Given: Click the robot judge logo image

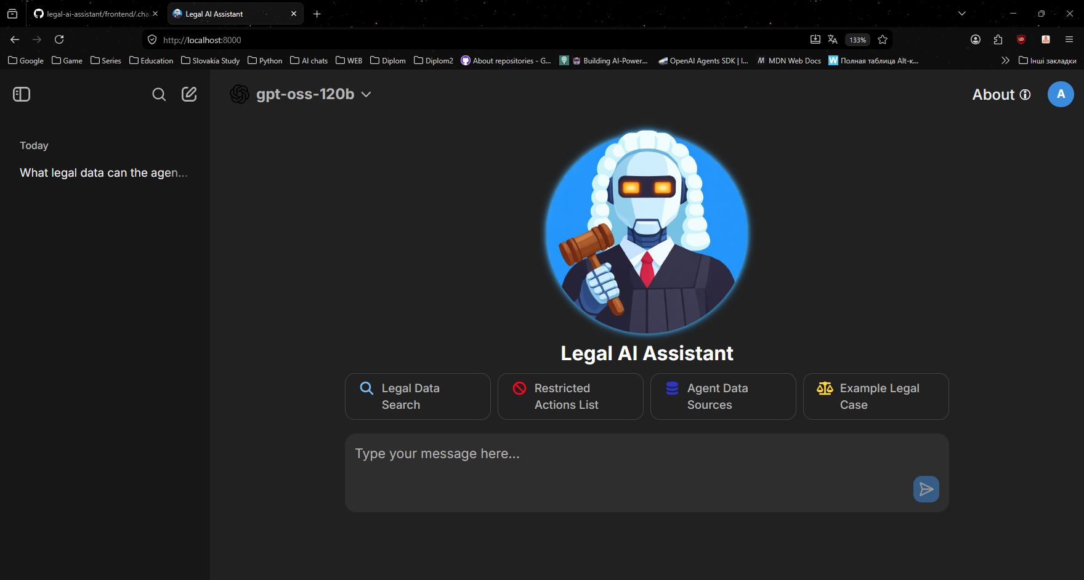Looking at the screenshot, I should tap(647, 232).
